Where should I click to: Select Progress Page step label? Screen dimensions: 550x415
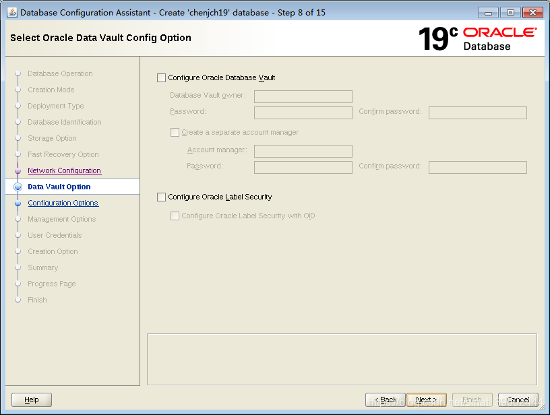click(x=52, y=284)
